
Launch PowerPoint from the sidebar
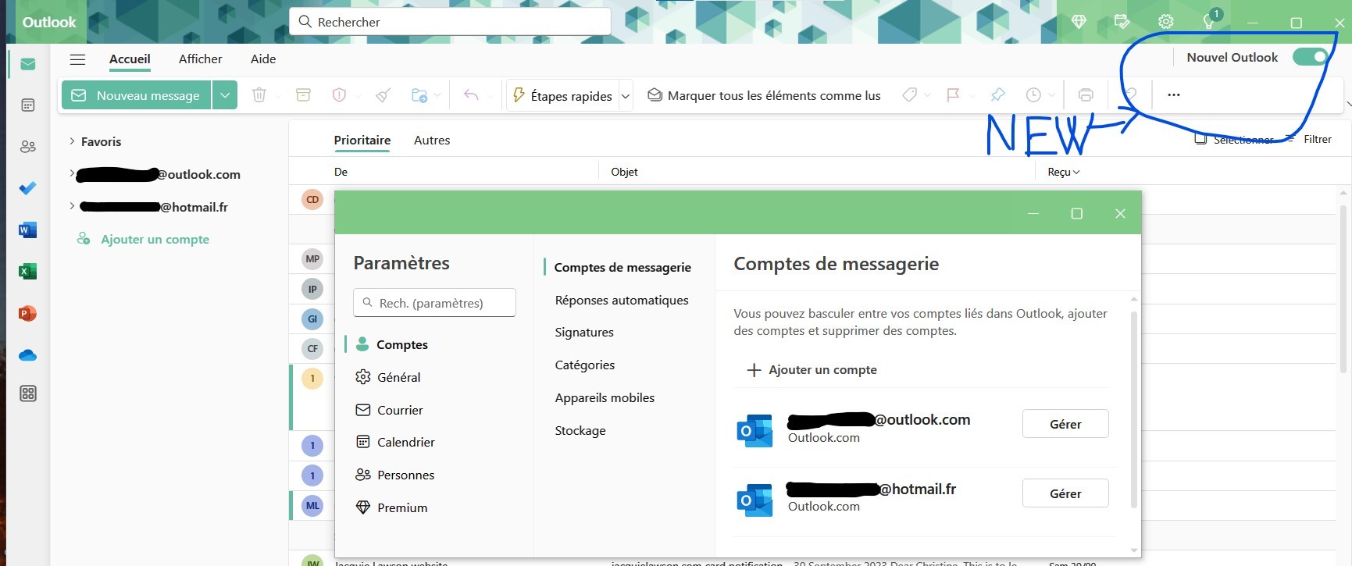coord(28,314)
